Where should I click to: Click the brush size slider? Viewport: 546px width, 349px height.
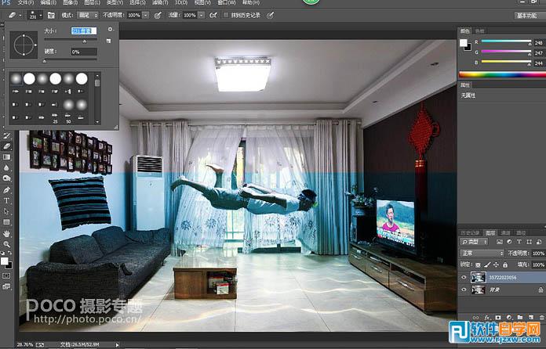[71, 40]
